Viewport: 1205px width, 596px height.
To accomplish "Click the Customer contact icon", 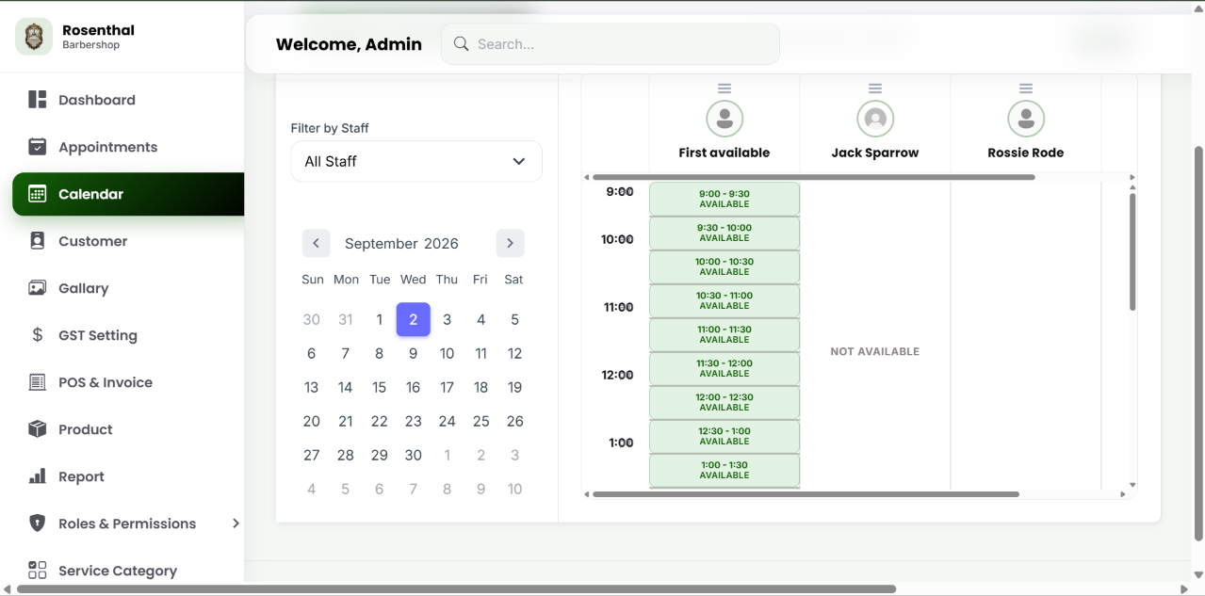I will click(x=38, y=241).
